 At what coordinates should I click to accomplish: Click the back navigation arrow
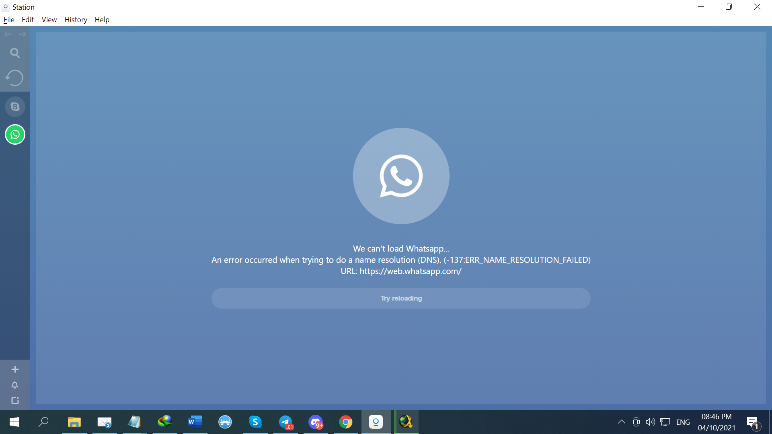click(x=8, y=35)
